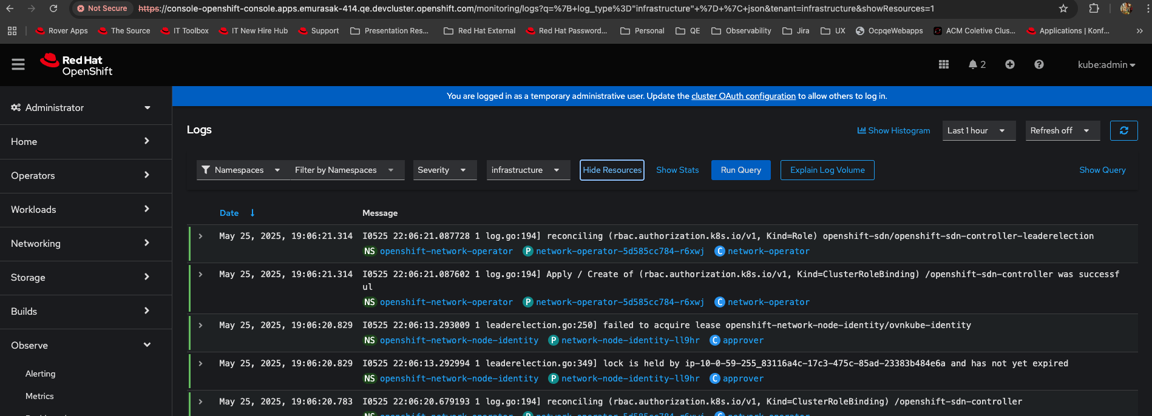Click the plus import icon in header

pos(1009,64)
